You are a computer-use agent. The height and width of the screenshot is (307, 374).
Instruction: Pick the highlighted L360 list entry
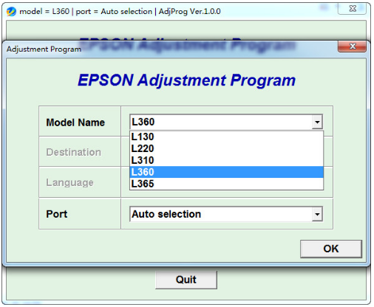coord(226,172)
